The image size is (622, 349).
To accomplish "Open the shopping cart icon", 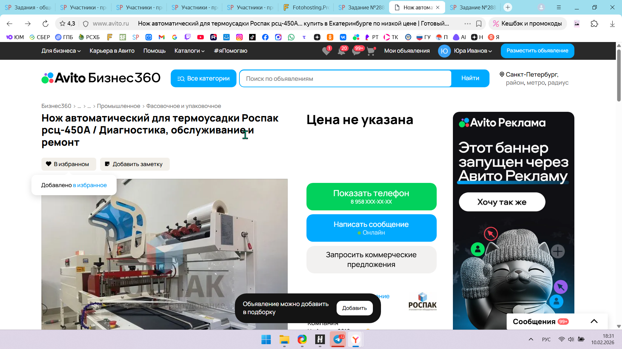I will (x=371, y=51).
